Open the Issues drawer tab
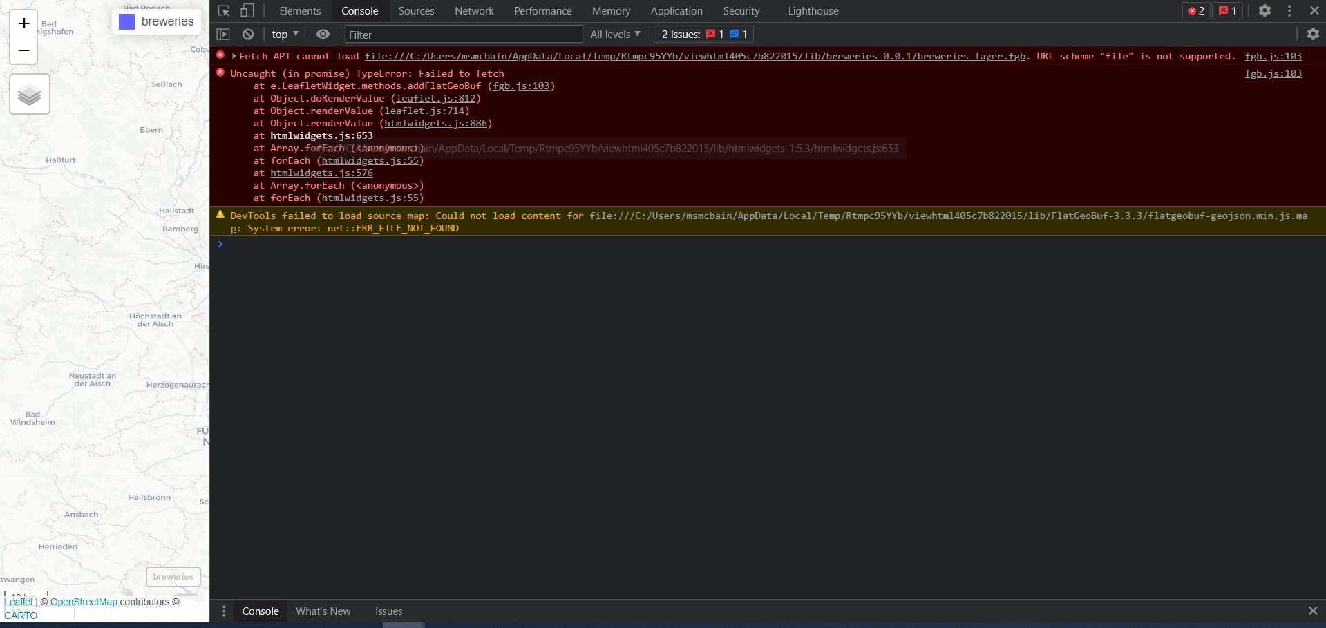1326x628 pixels. click(388, 611)
